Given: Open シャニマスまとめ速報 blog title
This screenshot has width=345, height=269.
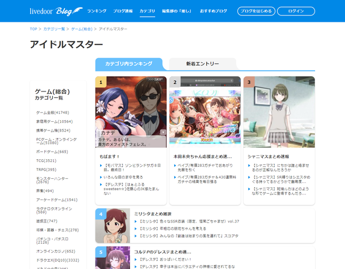Looking at the screenshot, I should click(x=268, y=156).
